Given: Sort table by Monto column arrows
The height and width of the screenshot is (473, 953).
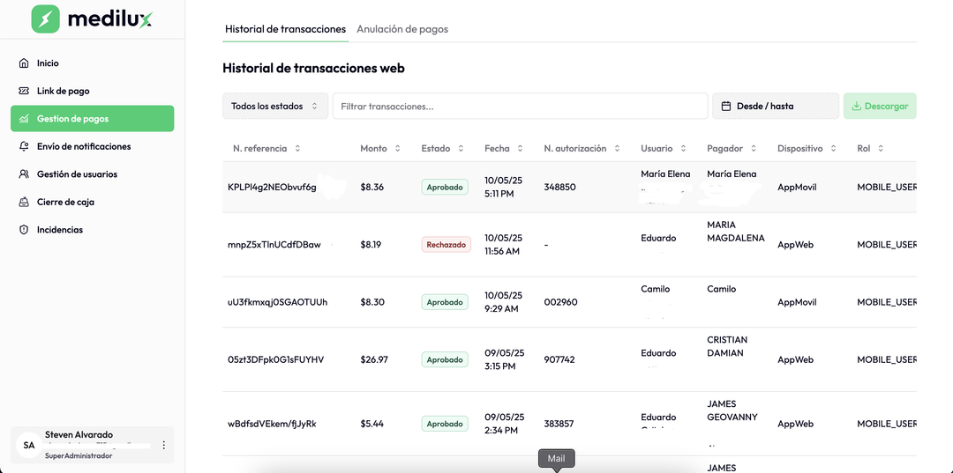Looking at the screenshot, I should point(398,149).
